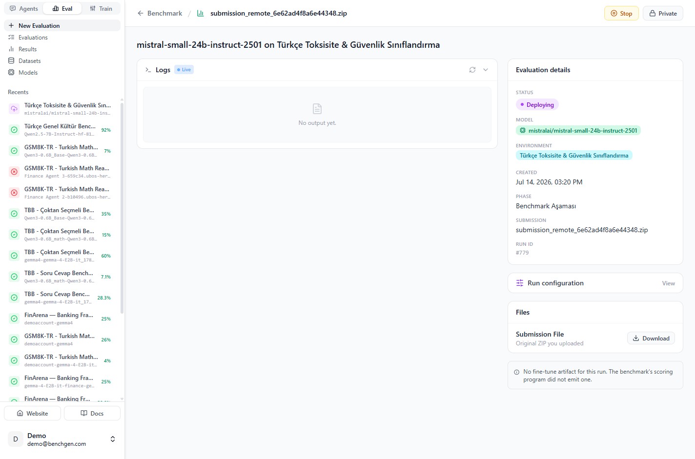Open Türkçe Toksisite & Güvenlik Sınıflandırma environment tag
Viewport: 695px width, 459px height.
click(574, 156)
